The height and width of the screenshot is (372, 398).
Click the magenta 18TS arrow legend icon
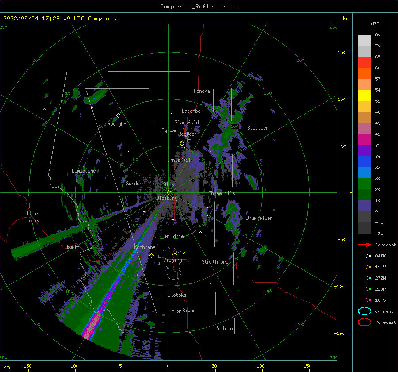point(364,300)
